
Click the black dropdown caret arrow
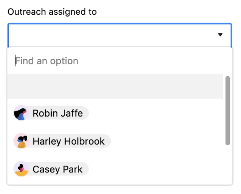click(220, 35)
